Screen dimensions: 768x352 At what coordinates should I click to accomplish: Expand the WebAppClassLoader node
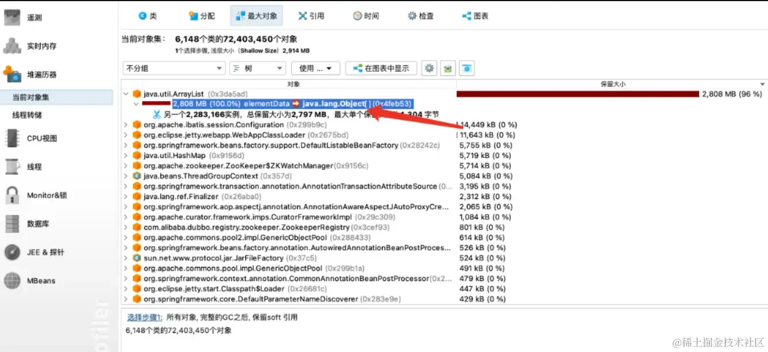tap(126, 135)
